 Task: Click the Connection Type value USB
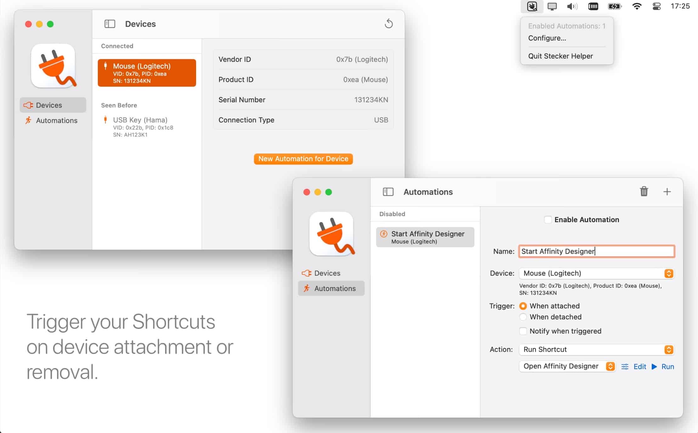pyautogui.click(x=381, y=120)
